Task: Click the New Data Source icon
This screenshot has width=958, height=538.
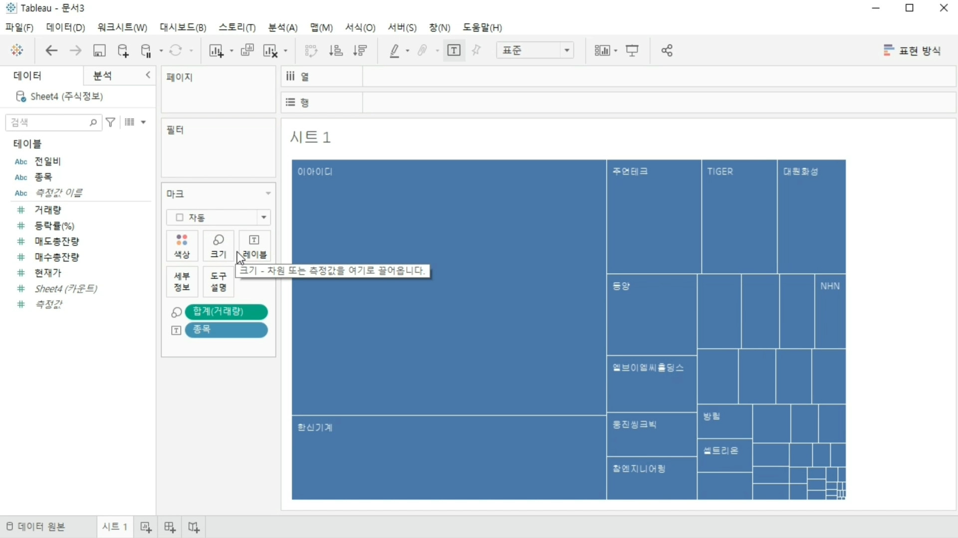Action: click(x=123, y=50)
